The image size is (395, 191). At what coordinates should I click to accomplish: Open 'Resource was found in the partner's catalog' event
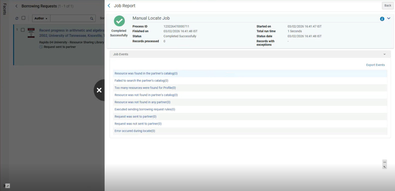pyautogui.click(x=146, y=73)
